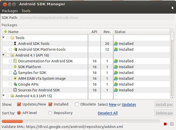Click Installed status icon for Android SDK Tools
This screenshot has width=176, height=130.
(116, 44)
